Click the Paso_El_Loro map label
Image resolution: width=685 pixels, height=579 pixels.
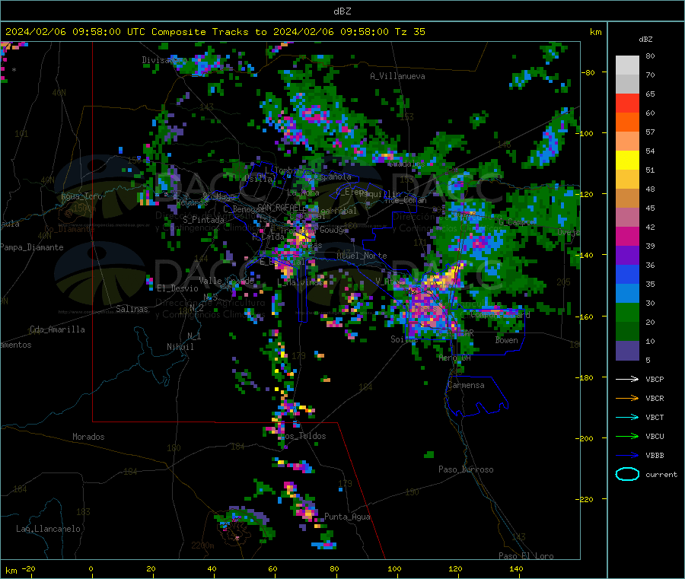pos(527,556)
